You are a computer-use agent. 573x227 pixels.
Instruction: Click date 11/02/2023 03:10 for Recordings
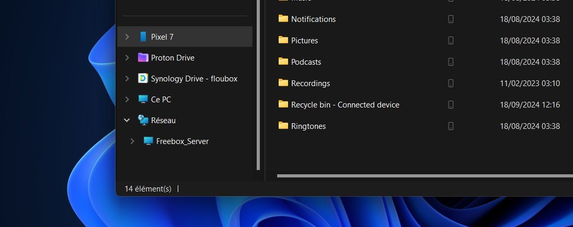tap(530, 83)
